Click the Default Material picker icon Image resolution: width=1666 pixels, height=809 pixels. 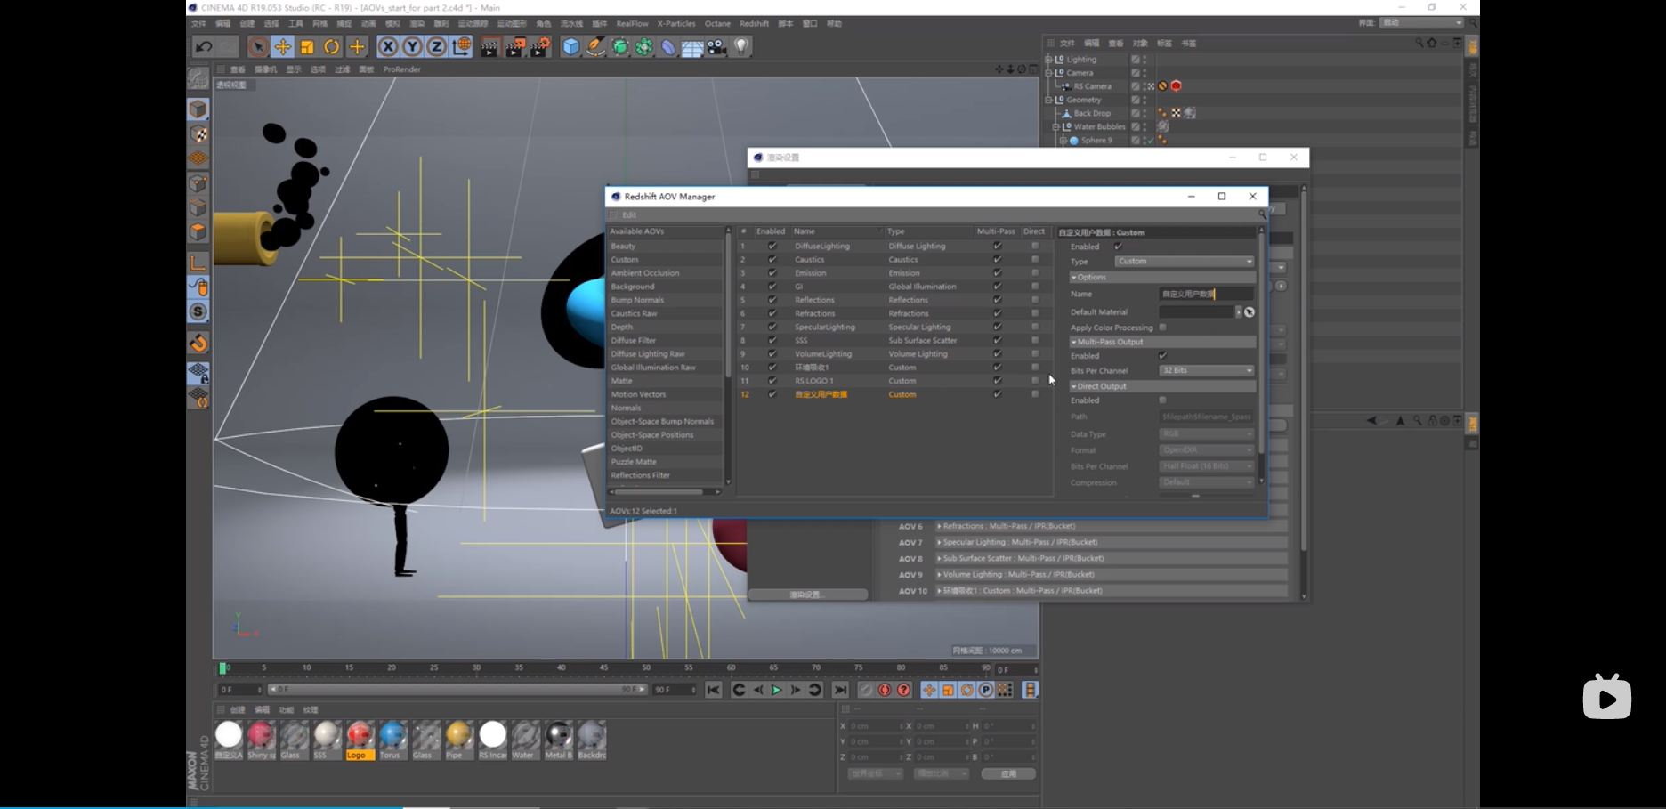(x=1249, y=312)
